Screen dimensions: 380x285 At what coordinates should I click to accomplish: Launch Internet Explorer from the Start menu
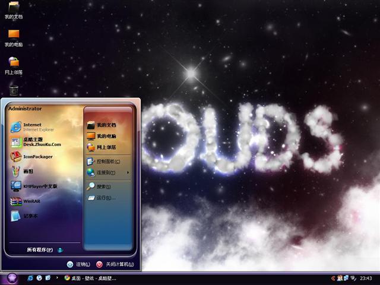[33, 127]
